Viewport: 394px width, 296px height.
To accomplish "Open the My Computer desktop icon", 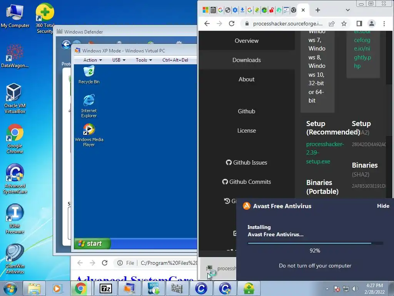I will pos(15,15).
